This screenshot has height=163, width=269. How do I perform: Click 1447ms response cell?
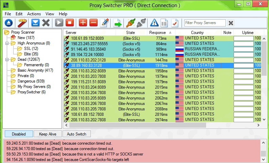[161, 60]
